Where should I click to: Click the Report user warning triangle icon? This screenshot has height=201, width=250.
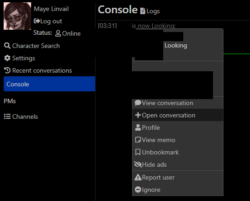coord(138,177)
